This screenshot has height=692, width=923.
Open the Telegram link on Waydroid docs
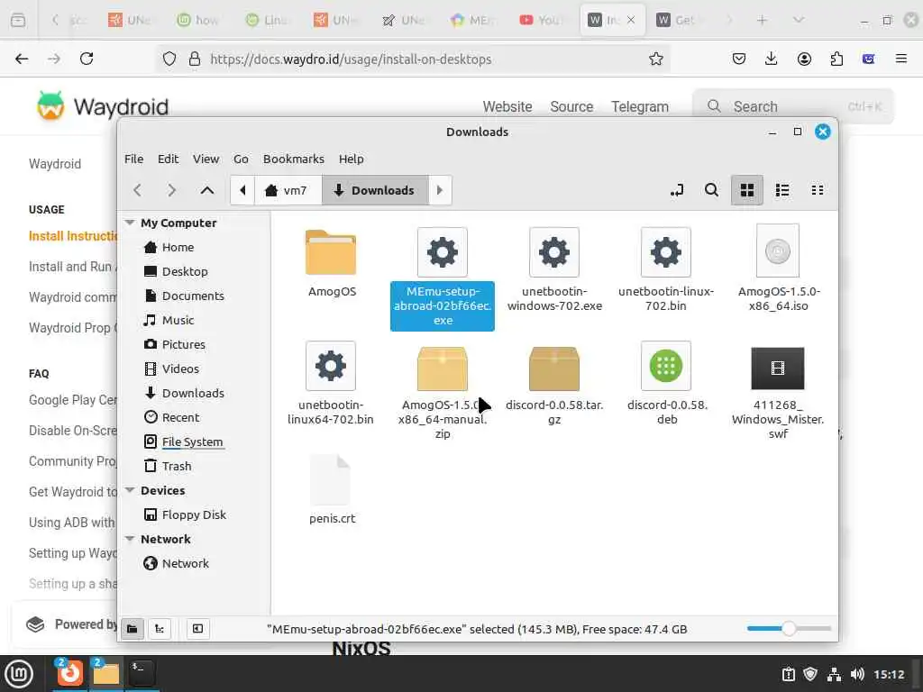[x=640, y=106]
